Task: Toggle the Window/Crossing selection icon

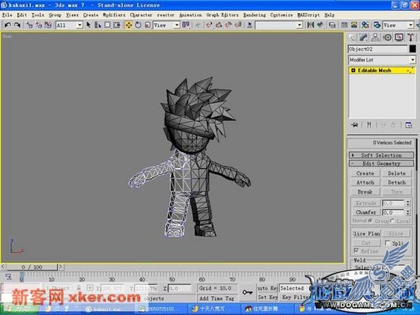Action: 117,25
